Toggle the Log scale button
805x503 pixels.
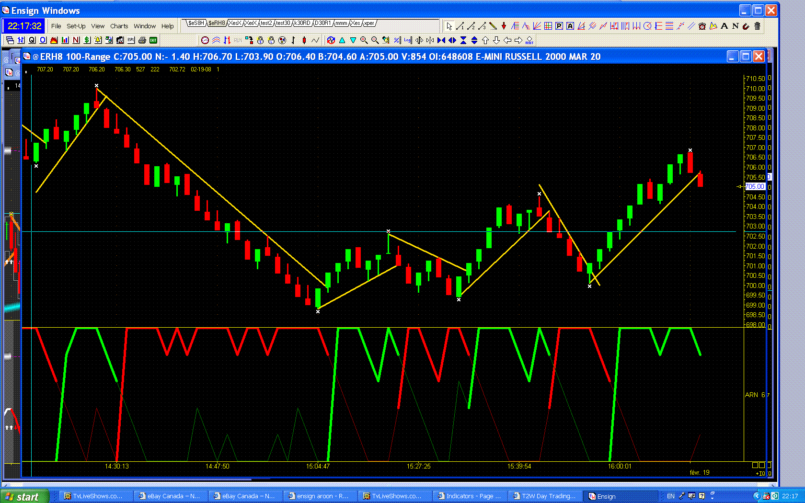click(408, 40)
